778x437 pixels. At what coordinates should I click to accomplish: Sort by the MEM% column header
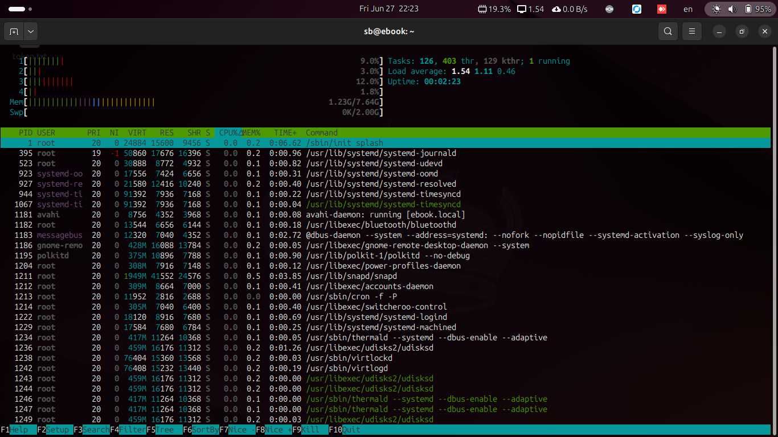[251, 133]
